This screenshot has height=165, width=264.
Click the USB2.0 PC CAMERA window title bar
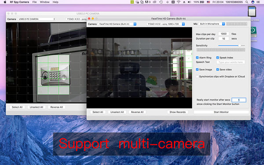[88, 14]
